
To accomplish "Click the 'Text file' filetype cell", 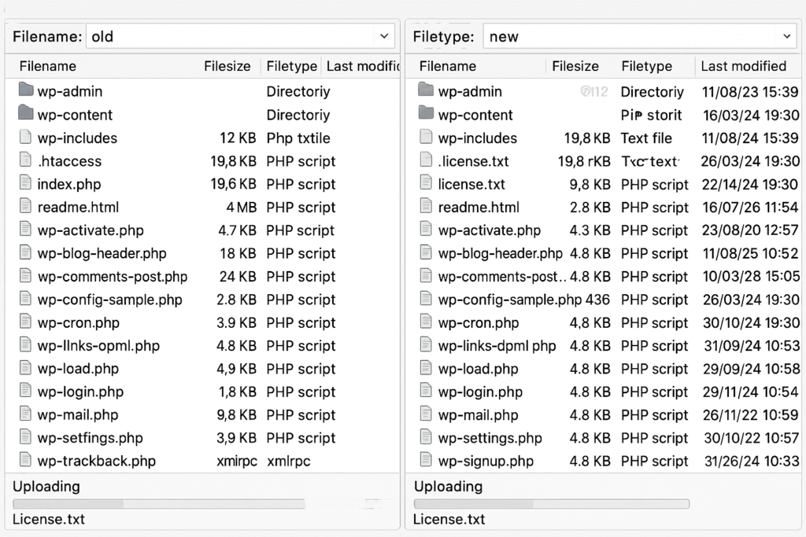I will [x=646, y=138].
